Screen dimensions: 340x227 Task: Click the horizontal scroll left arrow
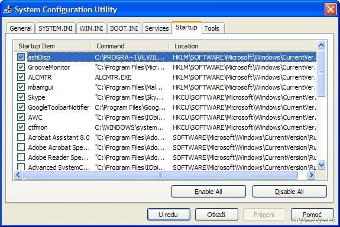click(18, 175)
